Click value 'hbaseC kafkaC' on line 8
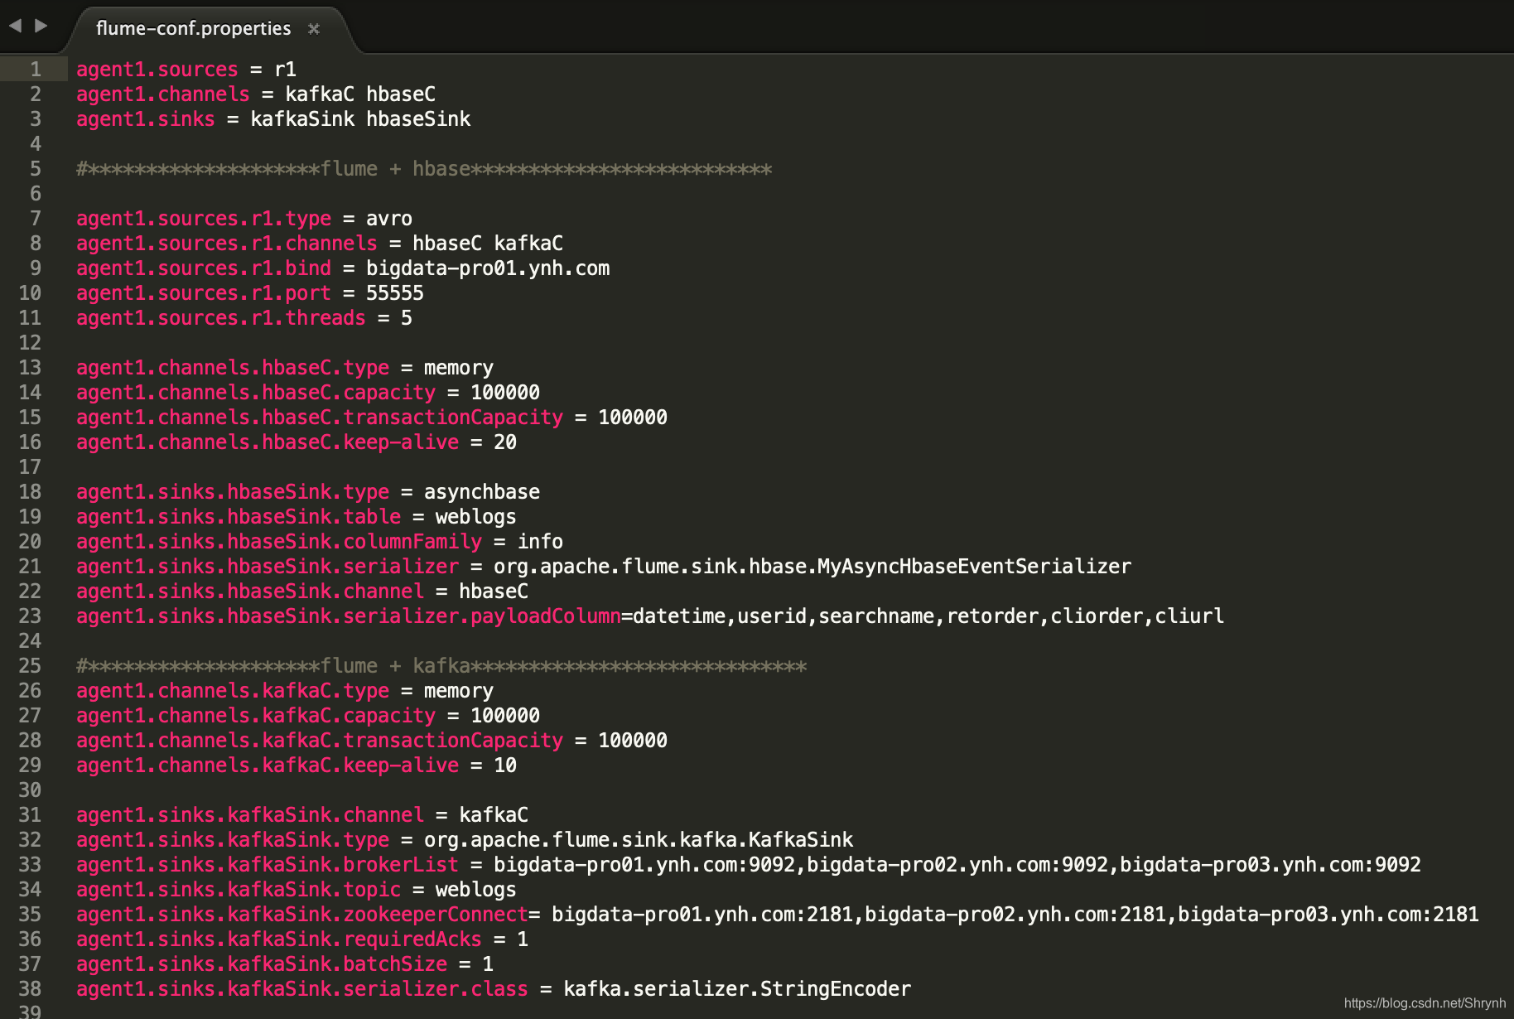 click(x=488, y=243)
